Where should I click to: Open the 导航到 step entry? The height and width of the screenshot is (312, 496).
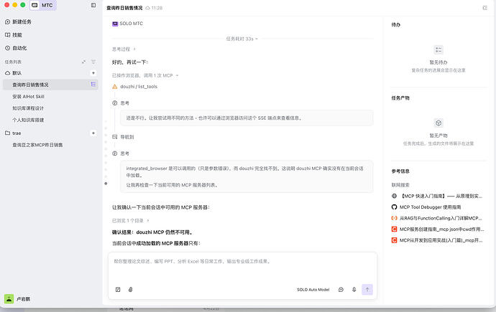[x=127, y=137]
